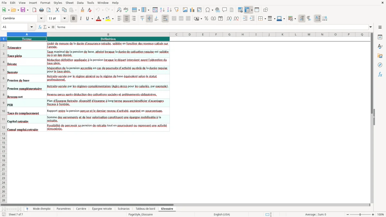Open the Function Wizard
The height and width of the screenshot is (217, 386).
coord(40,27)
